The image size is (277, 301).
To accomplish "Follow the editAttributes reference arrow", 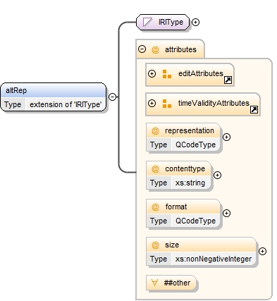I will (x=228, y=80).
